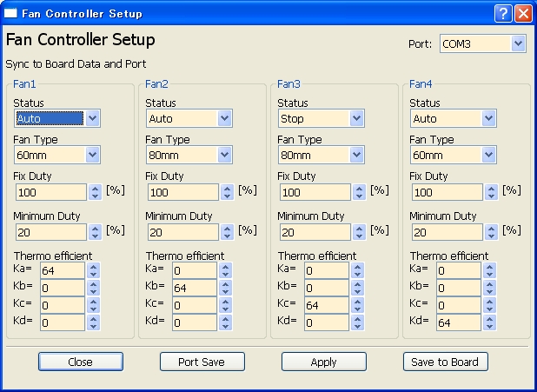Click the Apply button
The height and width of the screenshot is (392, 537).
pos(324,362)
